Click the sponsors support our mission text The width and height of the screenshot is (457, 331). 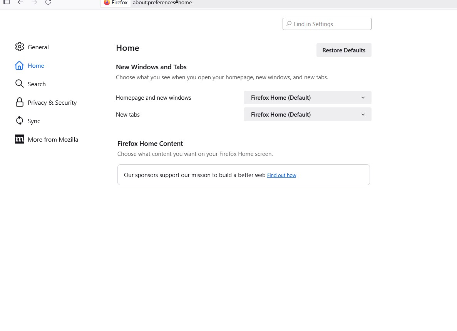[195, 175]
